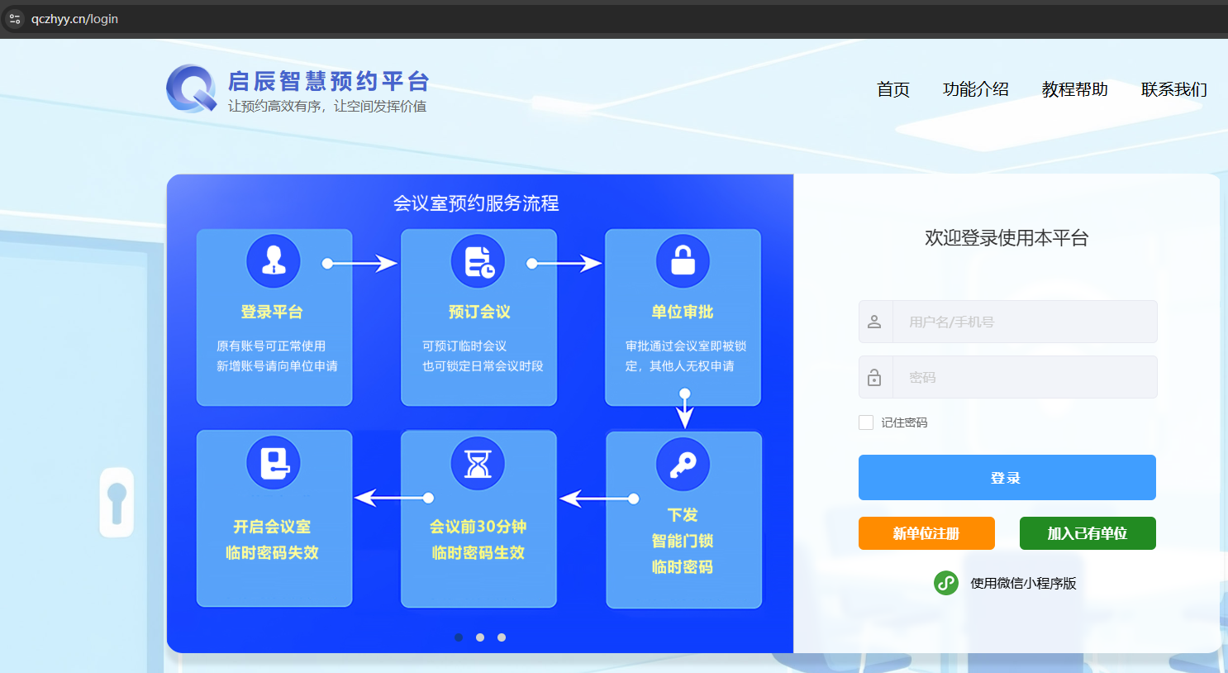The height and width of the screenshot is (673, 1228).
Task: Click the 开启会议室 icon
Action: point(273,464)
